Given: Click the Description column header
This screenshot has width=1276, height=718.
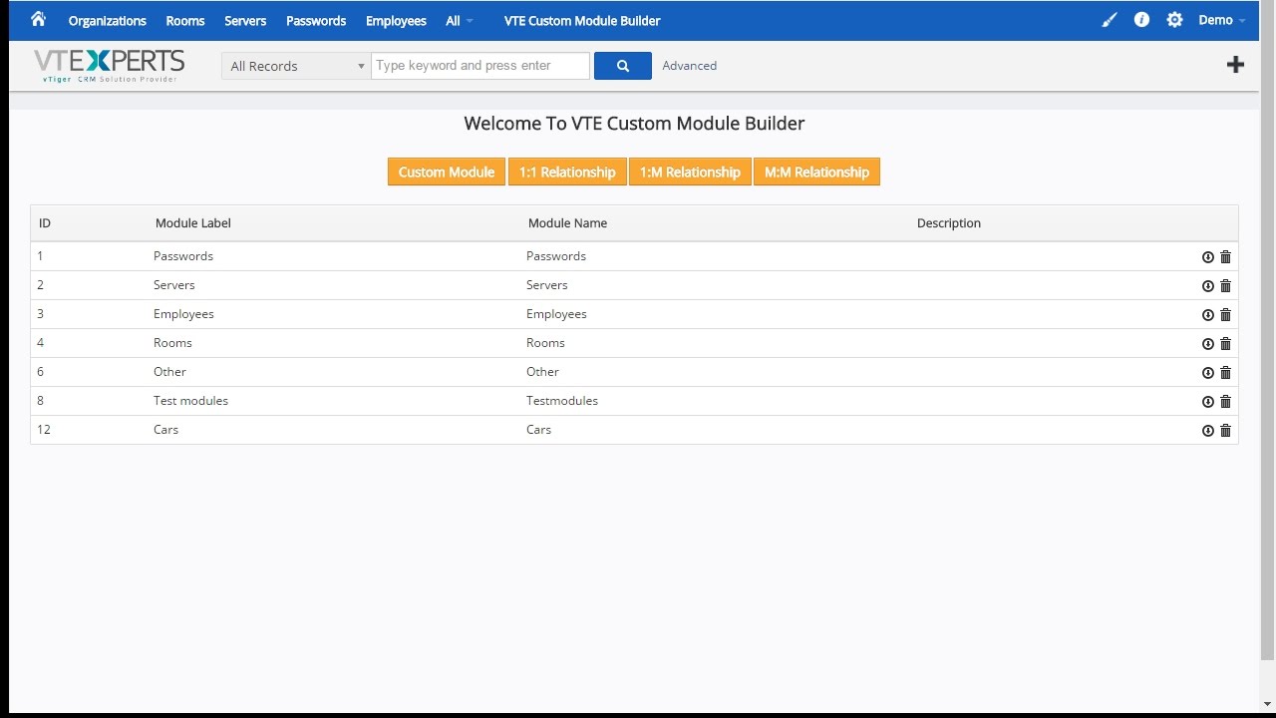Looking at the screenshot, I should pyautogui.click(x=949, y=223).
